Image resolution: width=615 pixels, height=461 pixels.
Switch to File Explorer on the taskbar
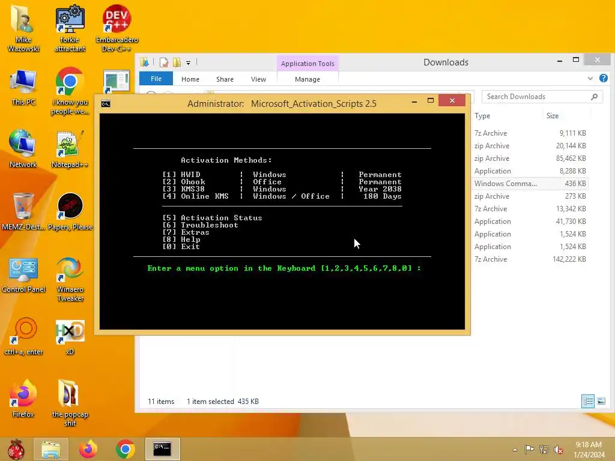coord(51,449)
